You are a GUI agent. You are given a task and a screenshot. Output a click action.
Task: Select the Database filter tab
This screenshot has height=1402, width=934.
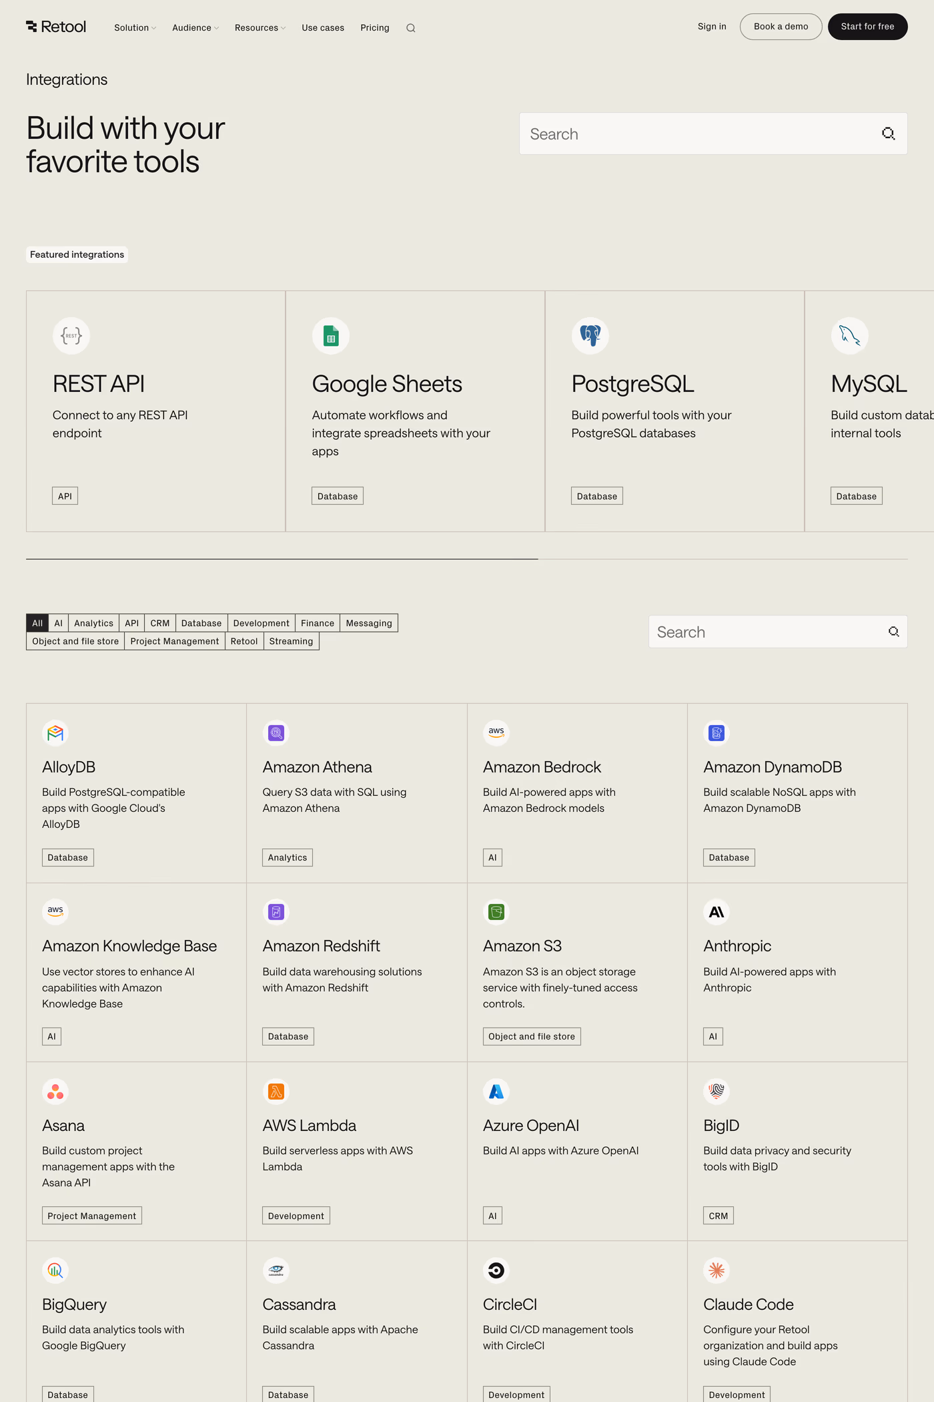[x=201, y=623]
